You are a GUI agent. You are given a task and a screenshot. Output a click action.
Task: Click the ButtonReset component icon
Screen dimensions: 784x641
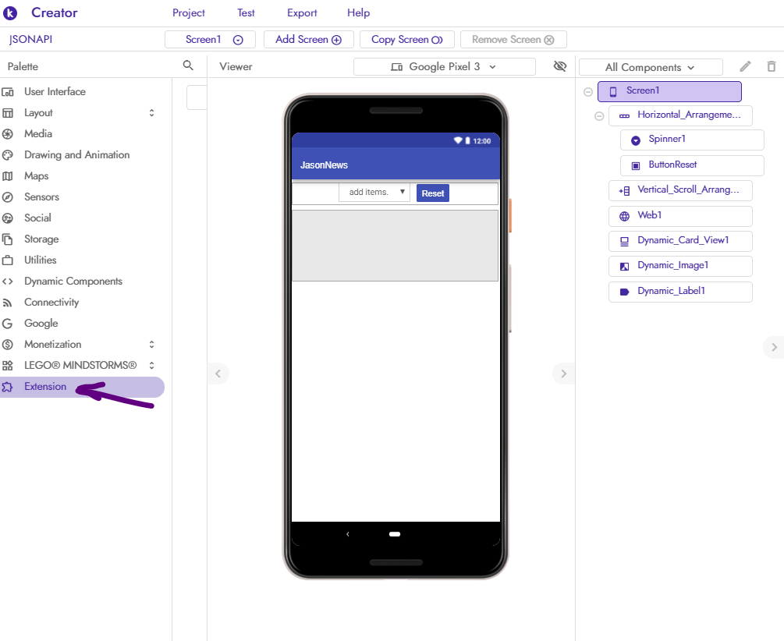tap(636, 165)
